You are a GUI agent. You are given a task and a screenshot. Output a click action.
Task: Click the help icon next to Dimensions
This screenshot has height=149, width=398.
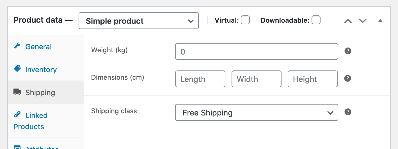pos(348,78)
